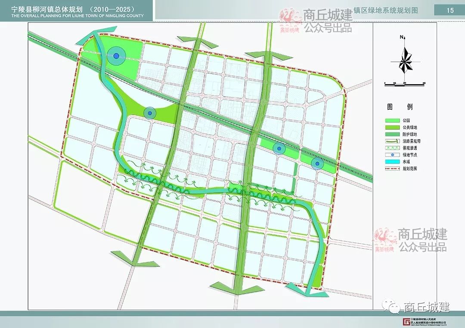Click the 水域 legend label
This screenshot has height=328, width=465.
coord(406,162)
